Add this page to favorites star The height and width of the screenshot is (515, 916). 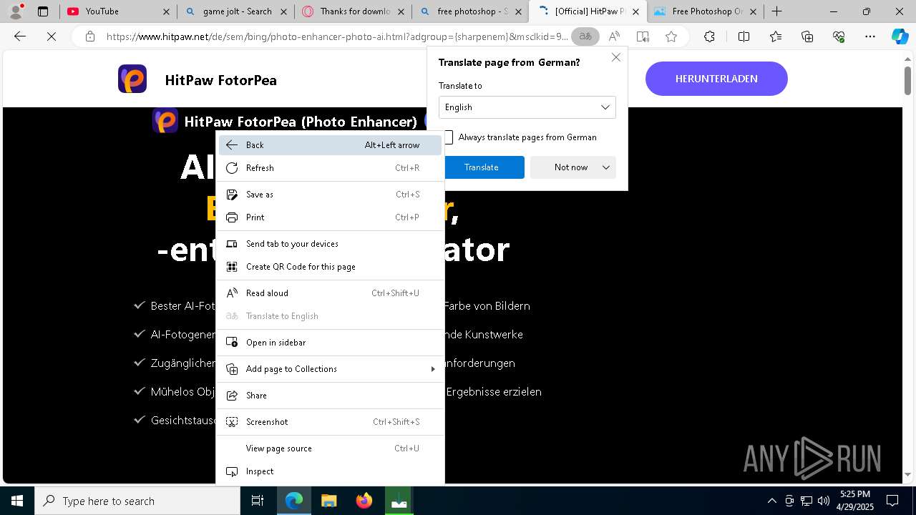671,36
